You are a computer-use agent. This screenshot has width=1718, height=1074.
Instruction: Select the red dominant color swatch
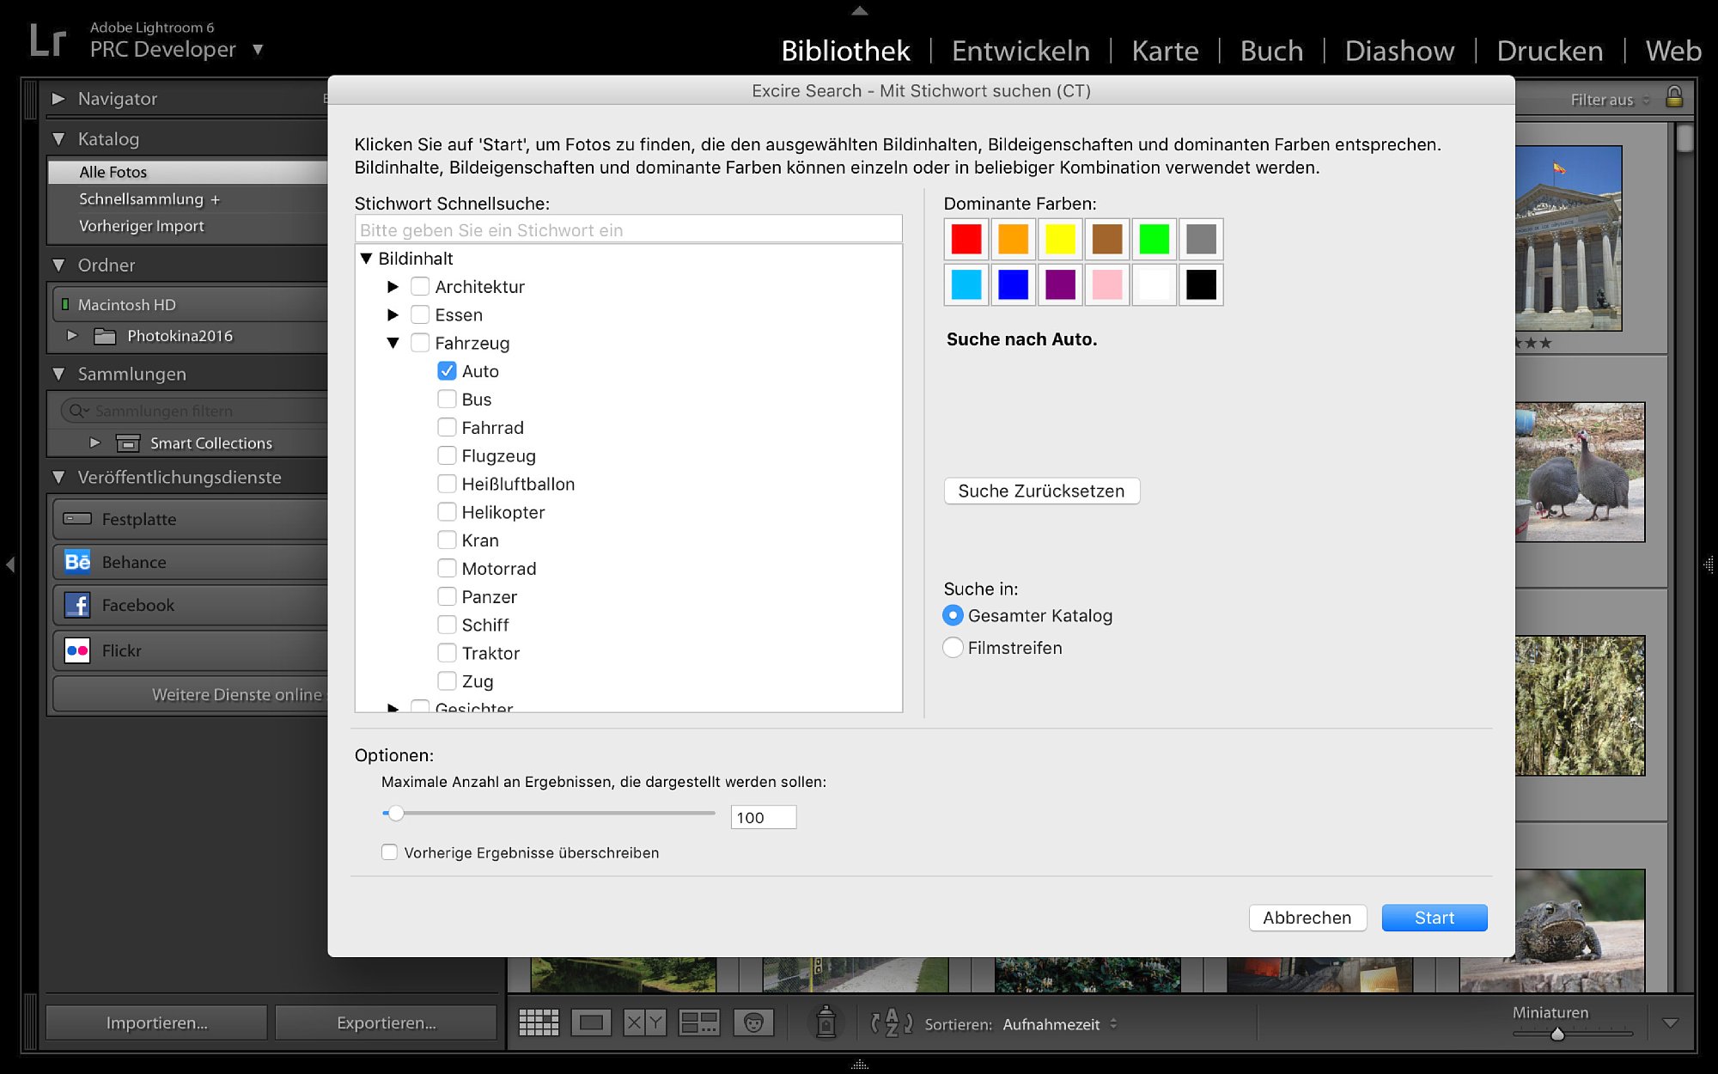[966, 239]
